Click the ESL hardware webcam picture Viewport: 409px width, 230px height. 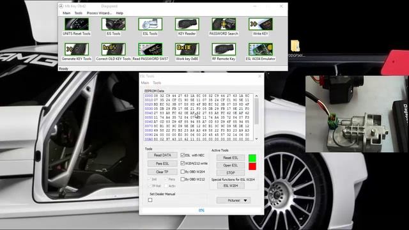[356, 114]
